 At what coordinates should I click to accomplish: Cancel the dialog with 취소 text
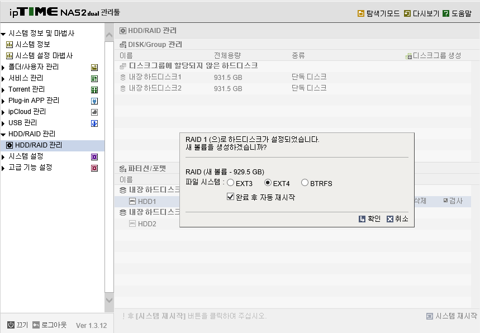[x=402, y=219]
